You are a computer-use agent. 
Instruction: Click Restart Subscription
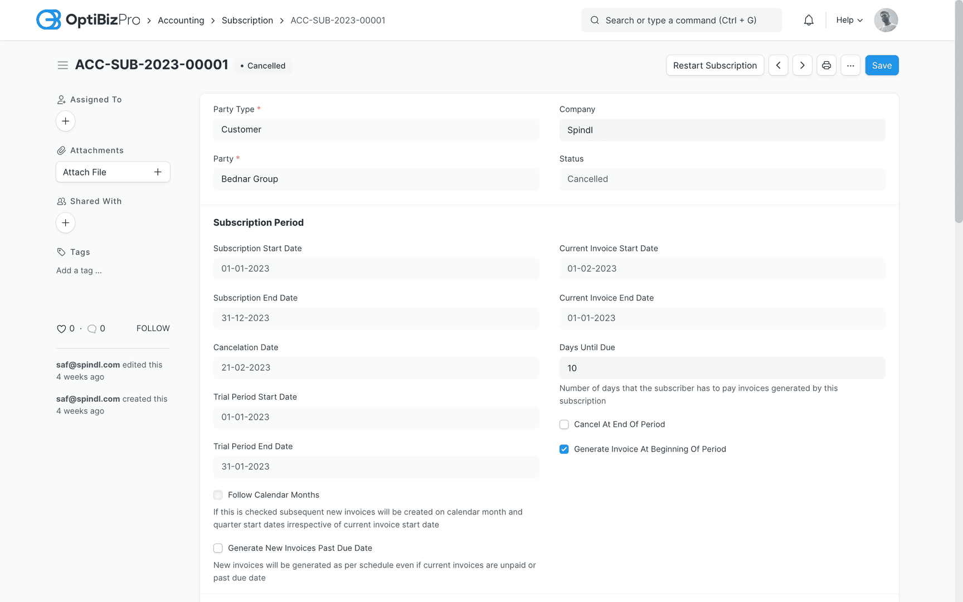715,65
